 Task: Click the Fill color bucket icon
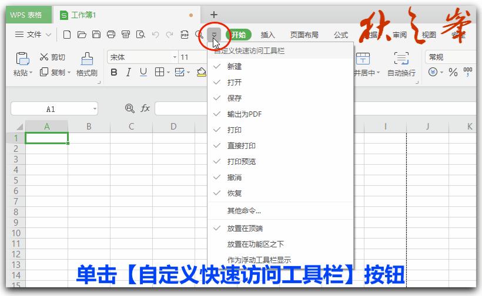click(202, 72)
